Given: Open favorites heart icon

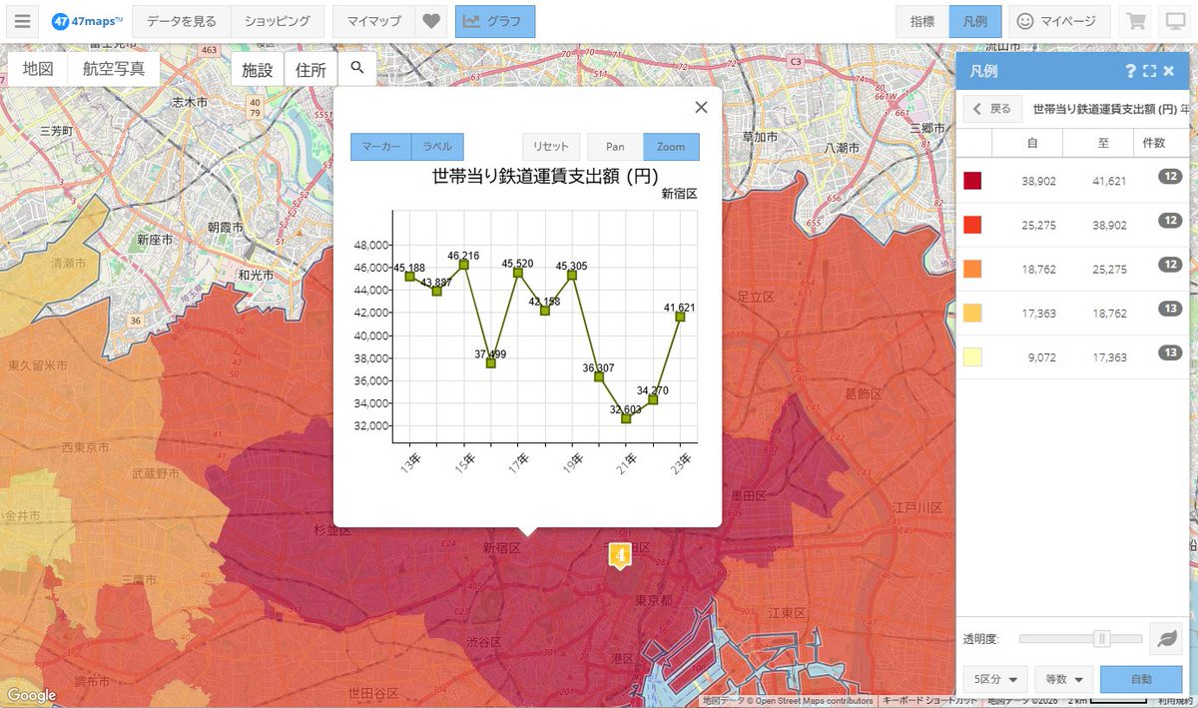Looking at the screenshot, I should [x=431, y=21].
